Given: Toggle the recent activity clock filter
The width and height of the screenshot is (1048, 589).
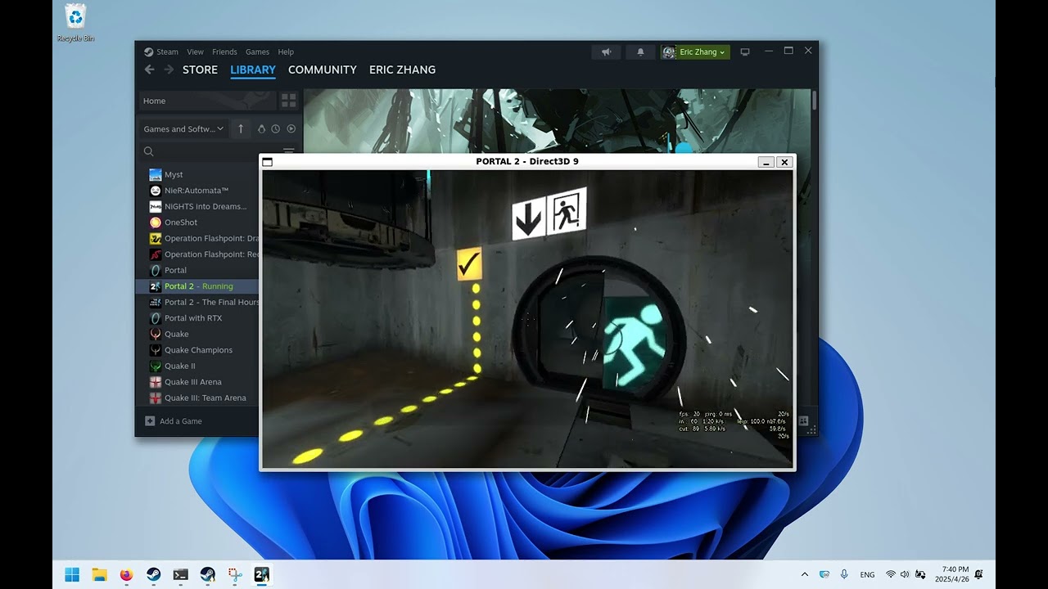Looking at the screenshot, I should [x=276, y=128].
